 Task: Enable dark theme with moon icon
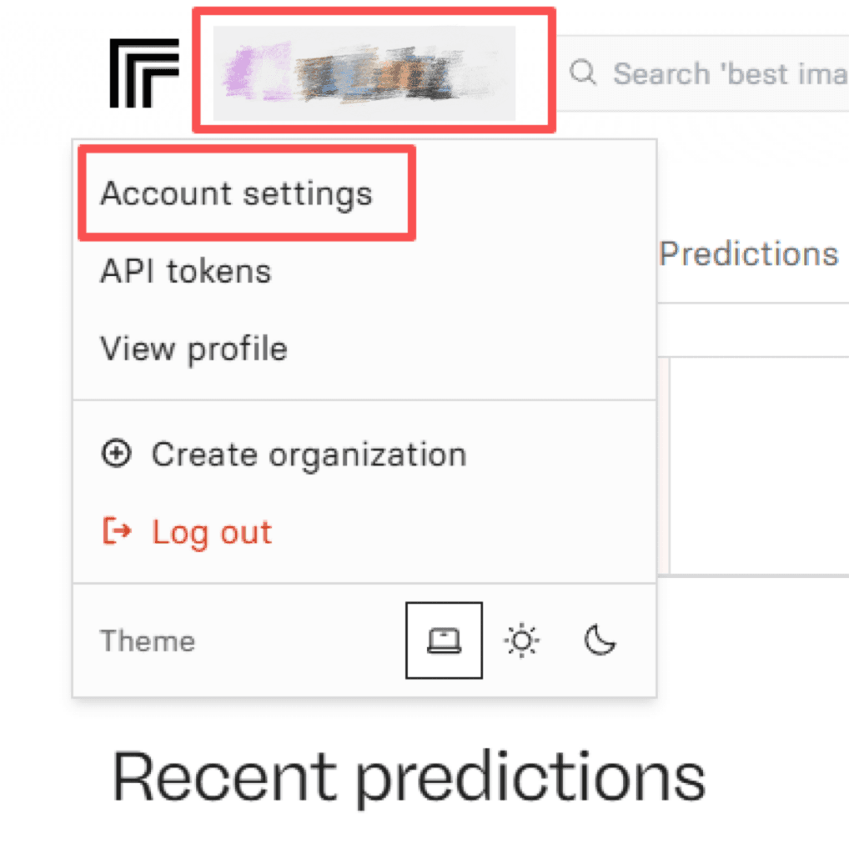coord(600,640)
